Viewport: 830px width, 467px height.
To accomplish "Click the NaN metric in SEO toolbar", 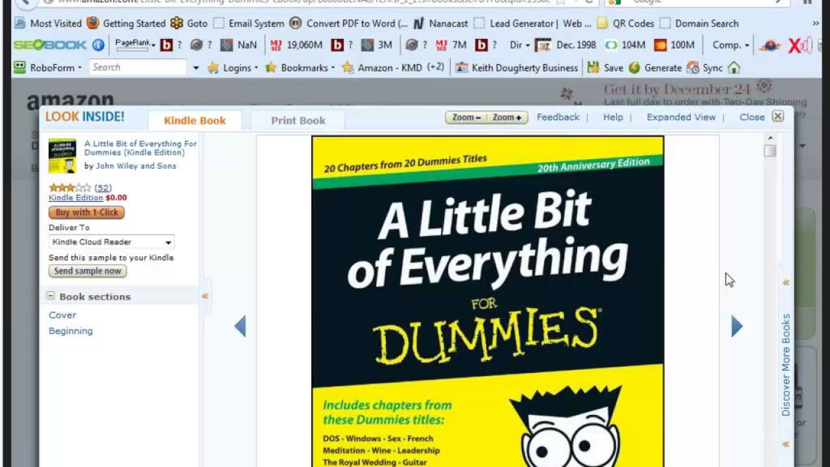I will click(x=239, y=45).
